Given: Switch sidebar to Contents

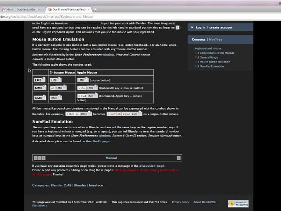Looking at the screenshot, I should point(198,40).
